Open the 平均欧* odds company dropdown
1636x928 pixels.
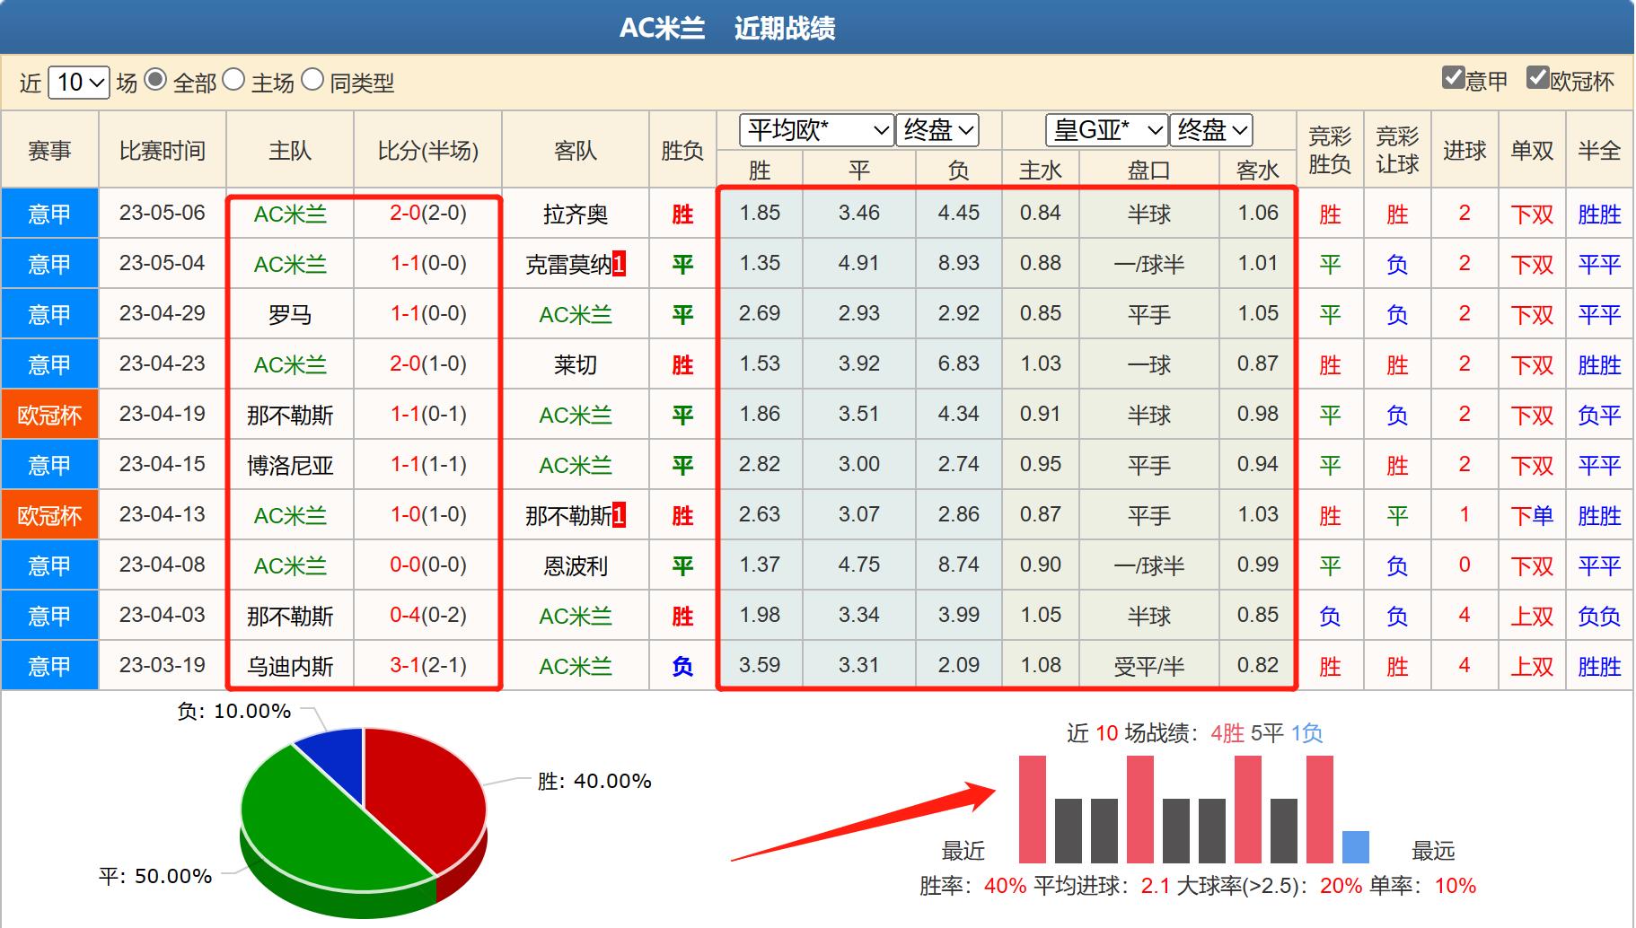(816, 130)
